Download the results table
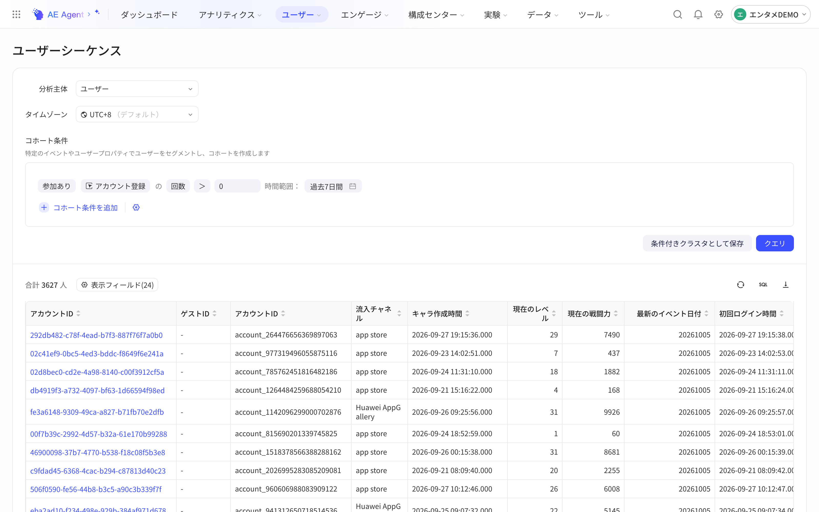Image resolution: width=819 pixels, height=512 pixels. pos(785,284)
